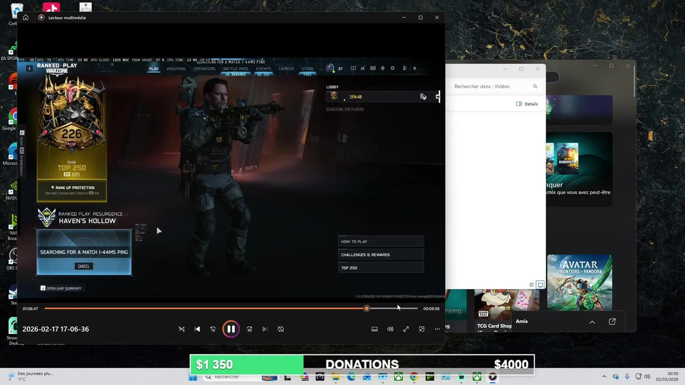This screenshot has height=385, width=685.
Task: Expand the Amis panel chevron
Action: tap(592, 322)
